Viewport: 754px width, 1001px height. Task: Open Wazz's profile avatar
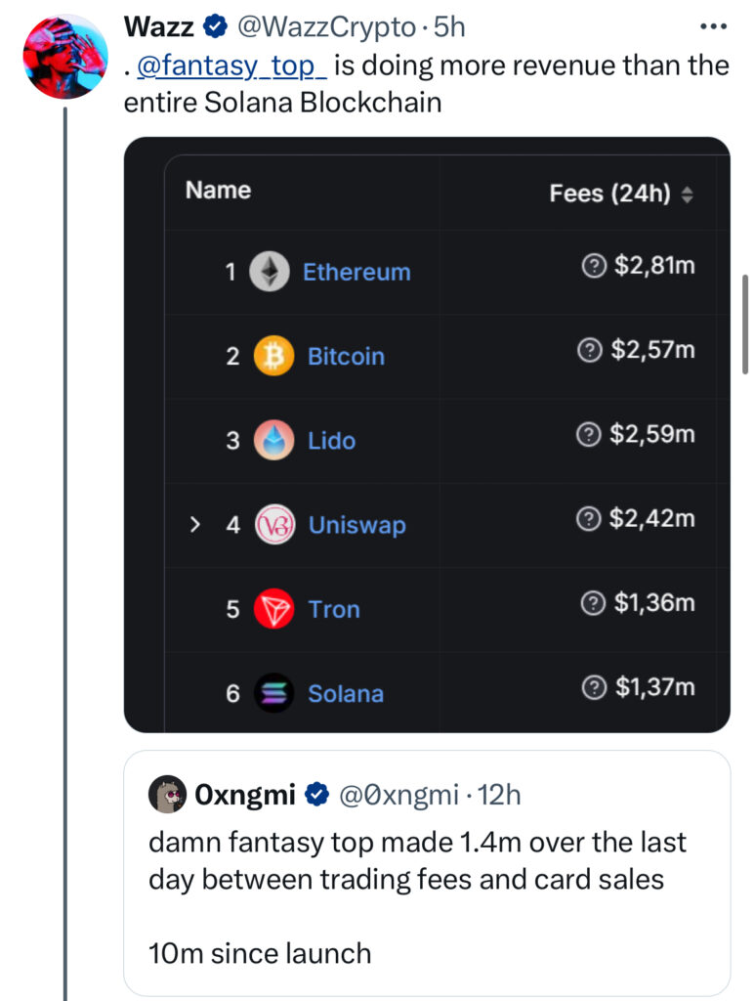click(x=64, y=57)
